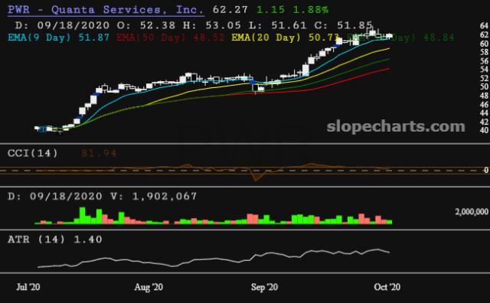490x303 pixels.
Task: Open the PWR - Quanta Services, Inc. title link
Action: click(x=106, y=10)
